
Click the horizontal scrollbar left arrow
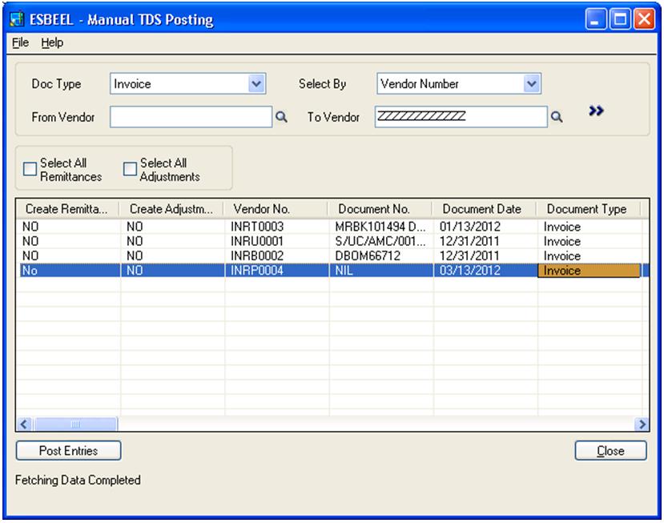pyautogui.click(x=24, y=424)
